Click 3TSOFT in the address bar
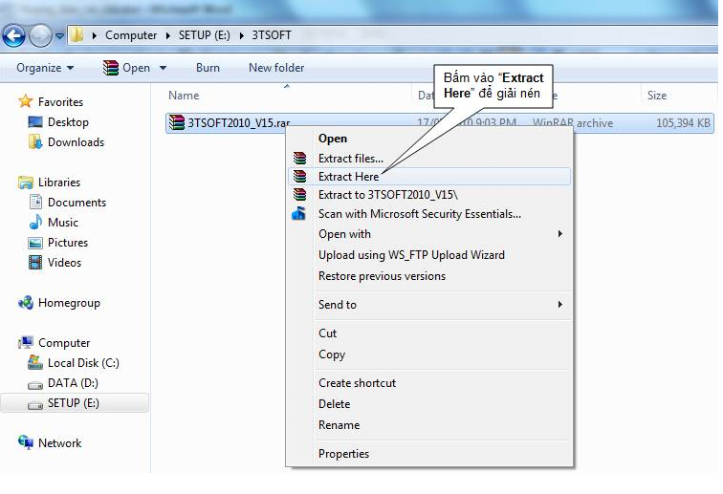 pos(272,35)
